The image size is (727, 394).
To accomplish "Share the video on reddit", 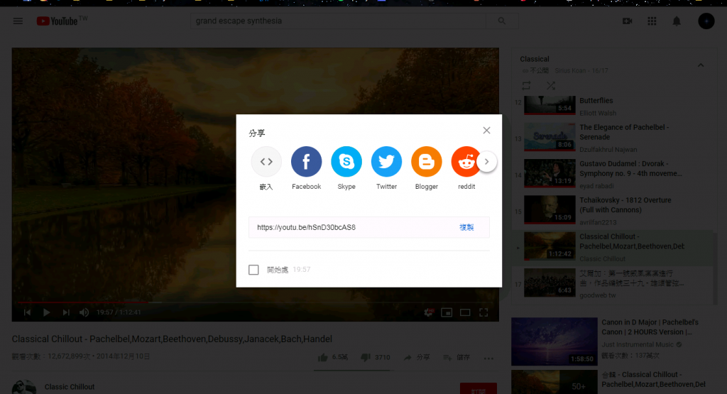I will point(465,162).
